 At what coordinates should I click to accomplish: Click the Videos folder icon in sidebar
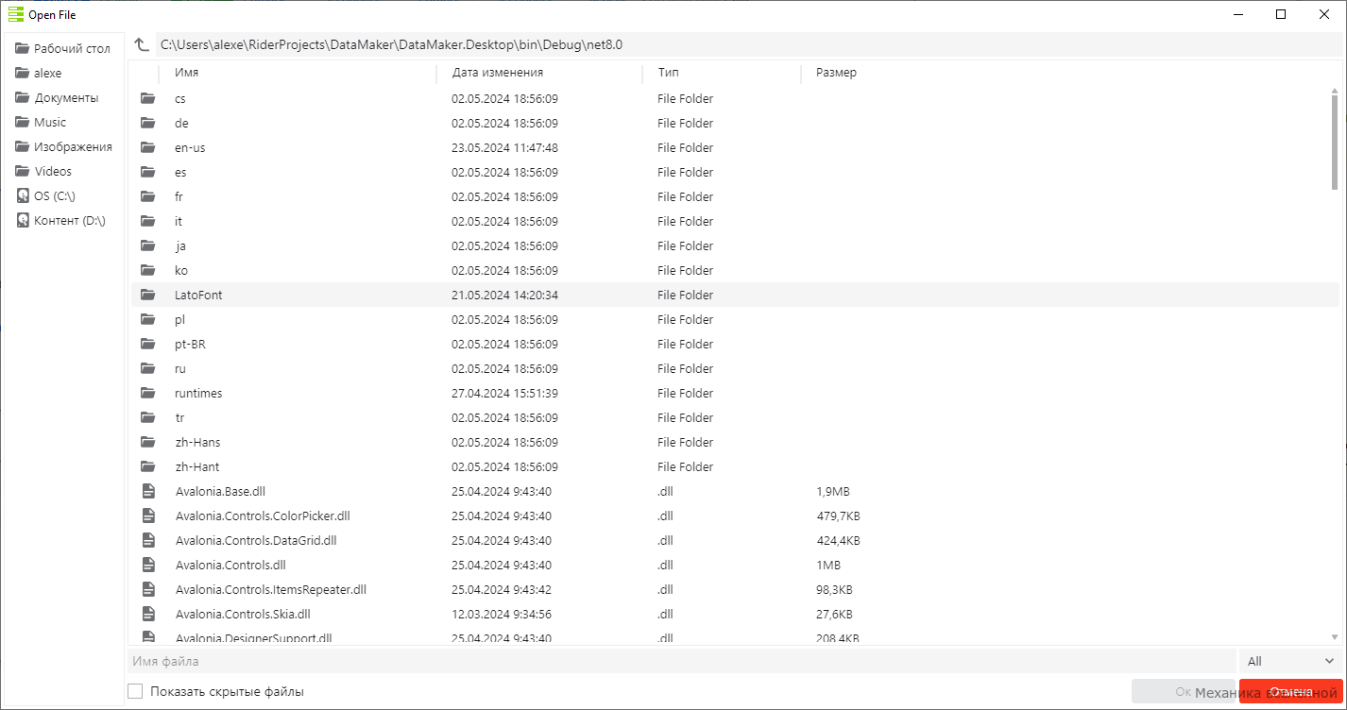(23, 171)
